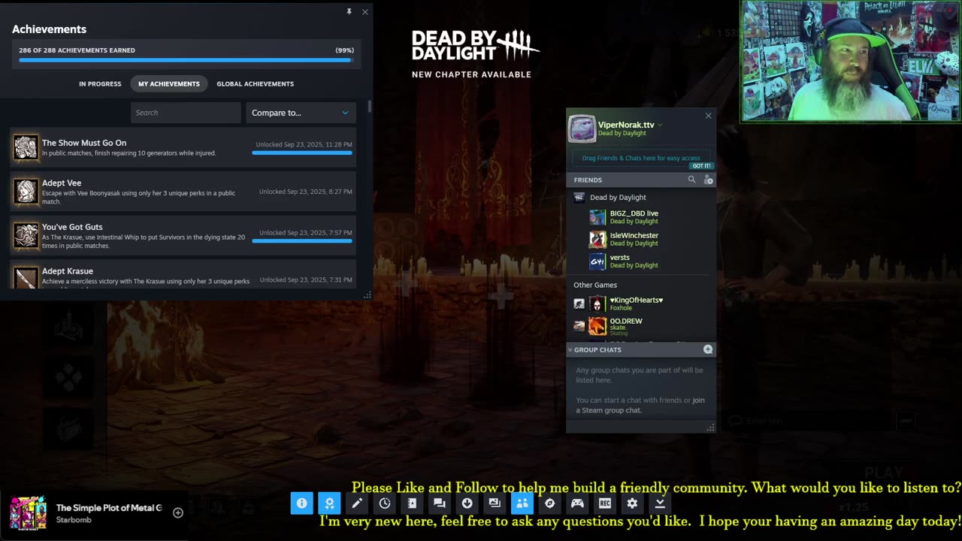Open the Game Overview info icon in toolbar
The width and height of the screenshot is (962, 541).
(x=301, y=503)
